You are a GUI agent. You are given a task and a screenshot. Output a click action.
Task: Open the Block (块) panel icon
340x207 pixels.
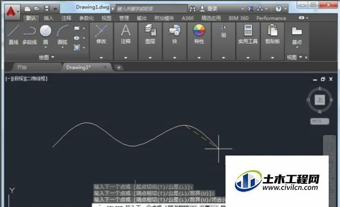(175, 31)
